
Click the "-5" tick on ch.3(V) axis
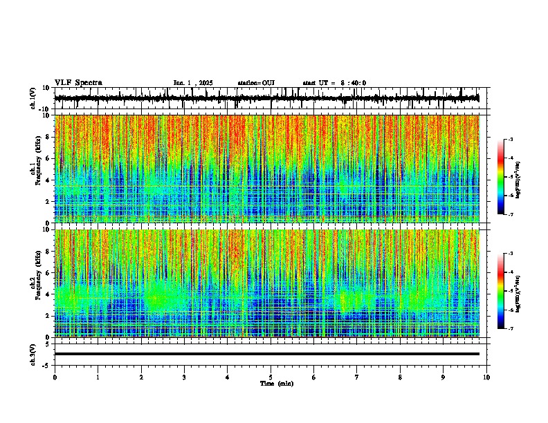47,366
